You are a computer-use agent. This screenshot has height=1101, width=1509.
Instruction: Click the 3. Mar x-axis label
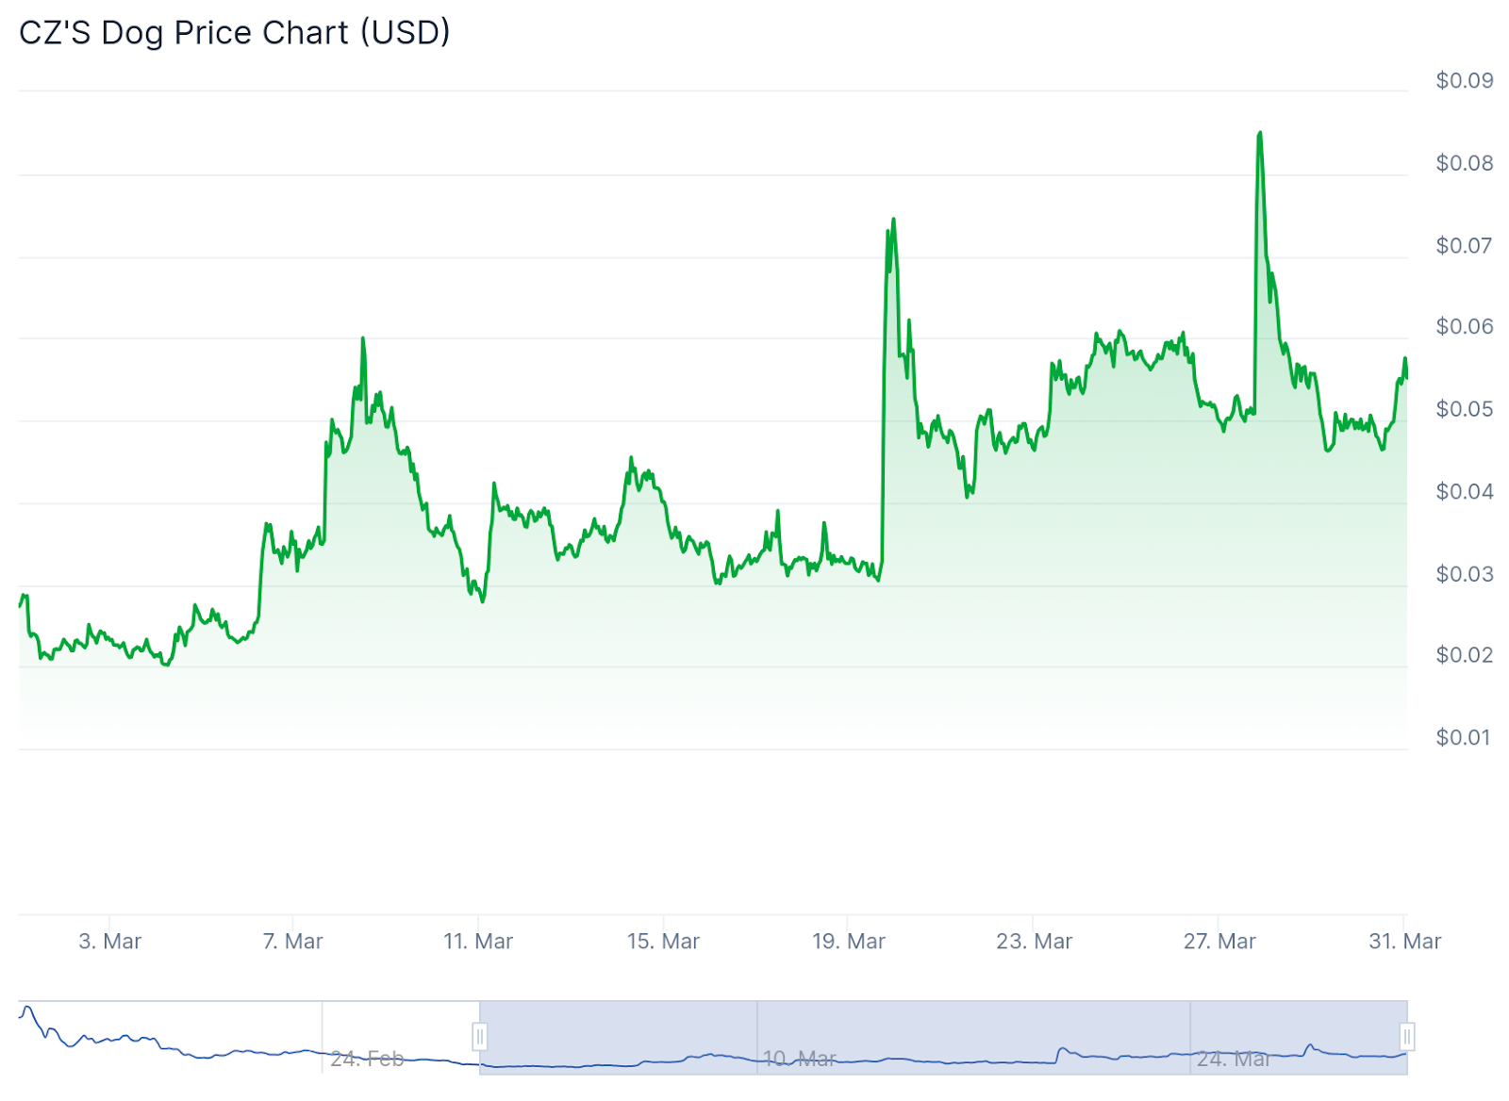coord(110,941)
